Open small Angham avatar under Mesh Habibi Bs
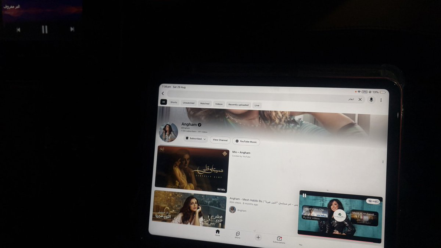This screenshot has width=441, height=248. point(232,209)
